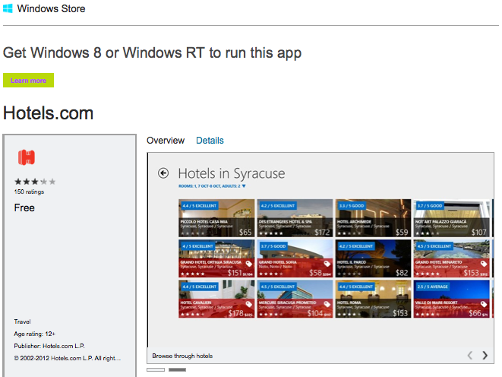
Task: Click the Windows Store logo icon
Action: pyautogui.click(x=8, y=8)
